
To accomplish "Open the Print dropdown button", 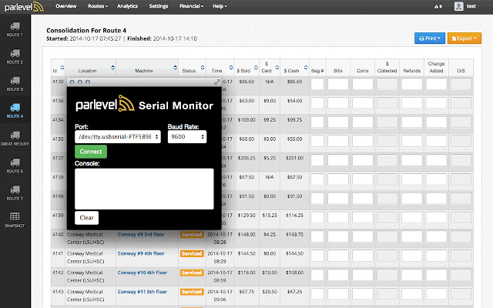I will click(430, 38).
